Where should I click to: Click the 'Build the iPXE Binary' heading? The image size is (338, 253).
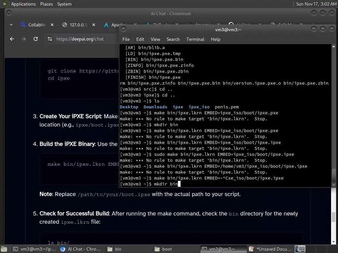click(67, 144)
